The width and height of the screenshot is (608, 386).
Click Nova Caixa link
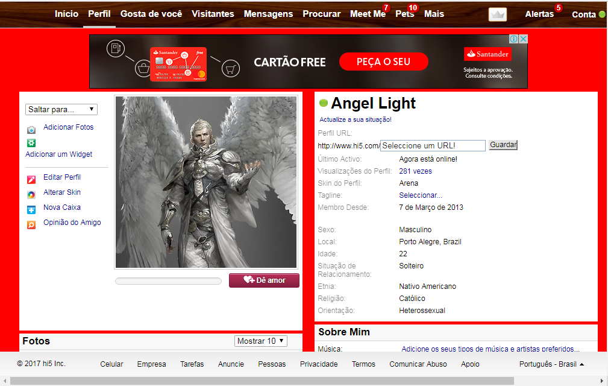pyautogui.click(x=62, y=207)
